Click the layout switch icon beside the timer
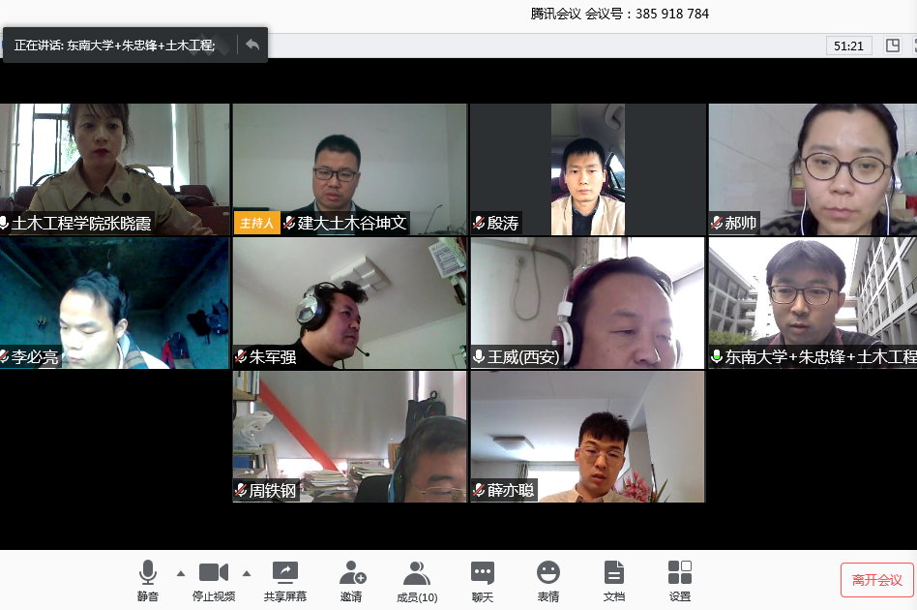The height and width of the screenshot is (610, 917). point(893,46)
